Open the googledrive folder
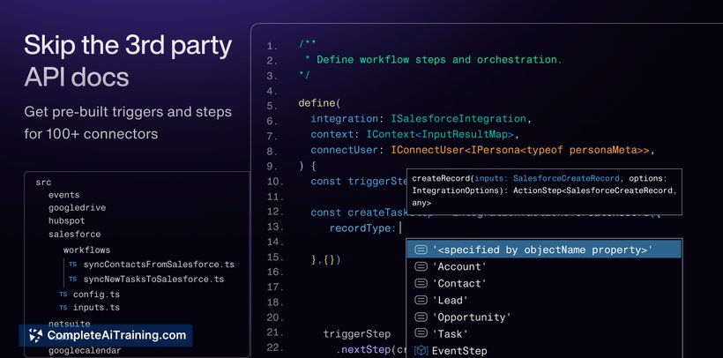Screen dimensions: 723x358 click(77, 208)
